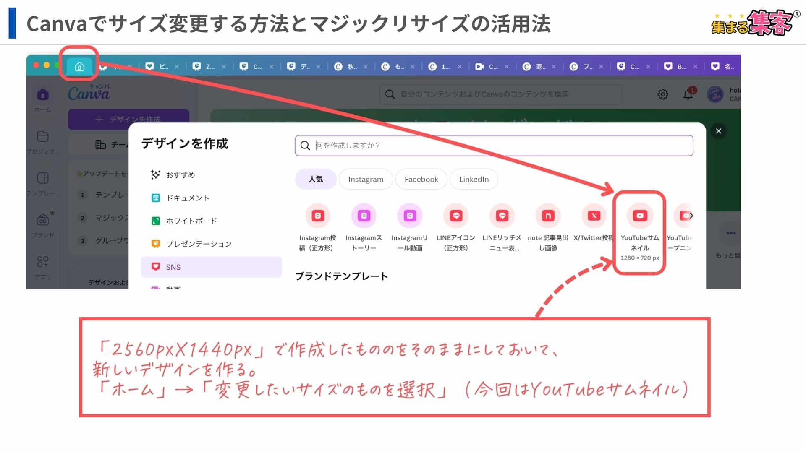Close the browser tab labeled 1...
This screenshot has width=806, height=453.
[x=460, y=67]
